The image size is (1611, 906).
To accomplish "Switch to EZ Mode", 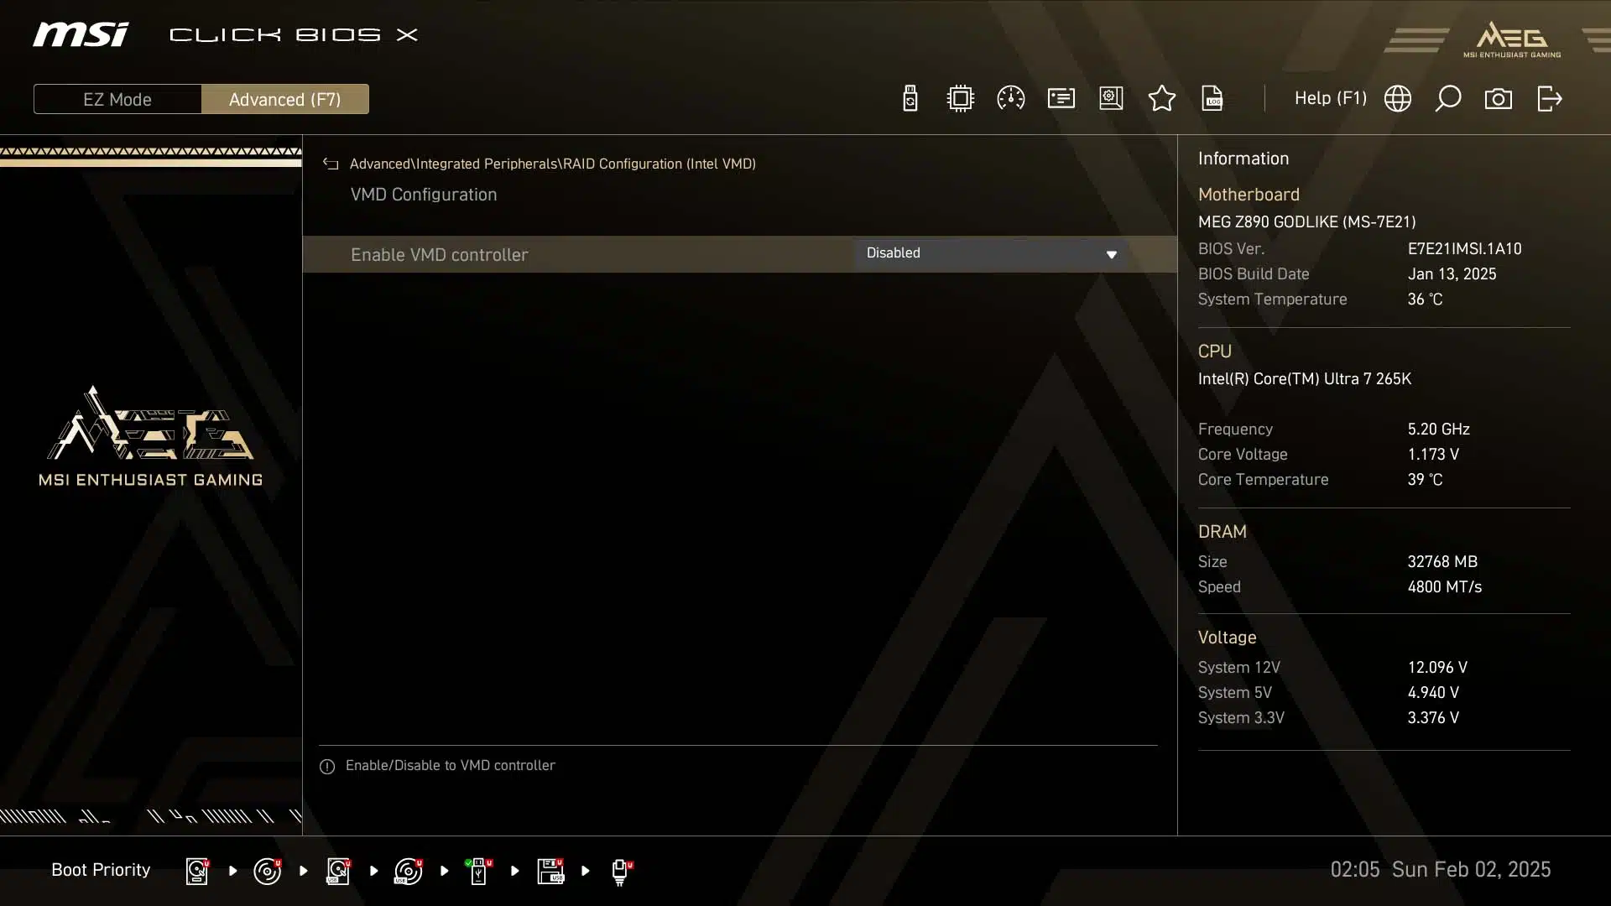I will coord(117,99).
